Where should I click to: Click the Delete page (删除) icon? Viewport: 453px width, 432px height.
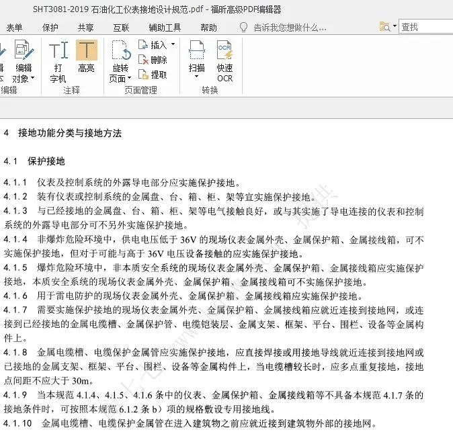coord(143,60)
